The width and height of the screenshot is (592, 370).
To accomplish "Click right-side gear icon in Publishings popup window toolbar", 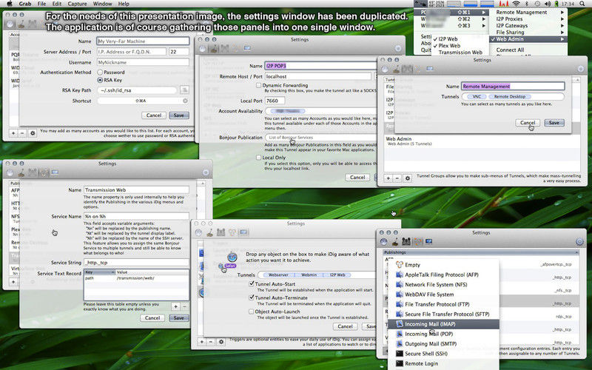I will [579, 242].
